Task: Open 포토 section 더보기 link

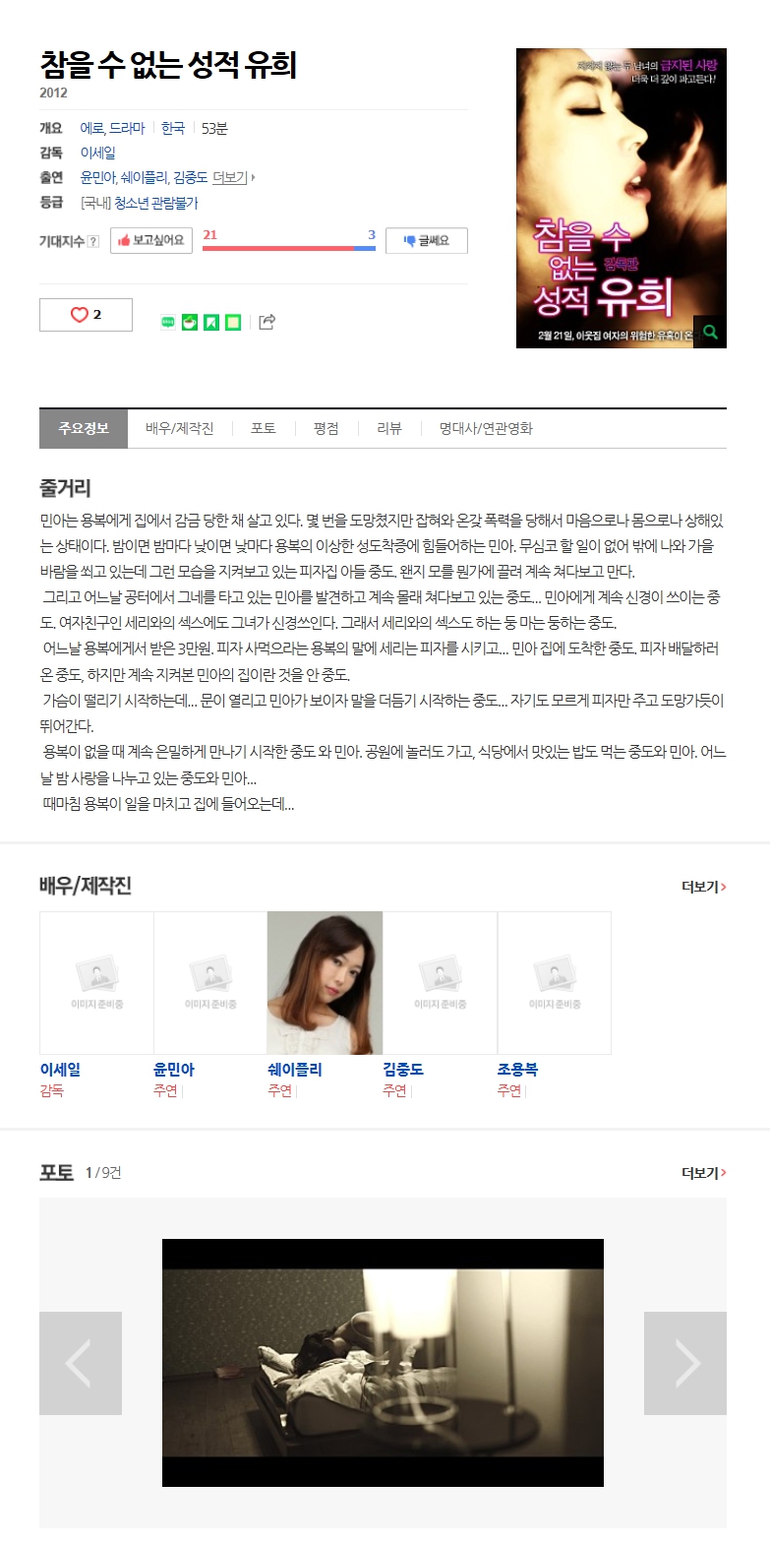Action: point(703,1173)
